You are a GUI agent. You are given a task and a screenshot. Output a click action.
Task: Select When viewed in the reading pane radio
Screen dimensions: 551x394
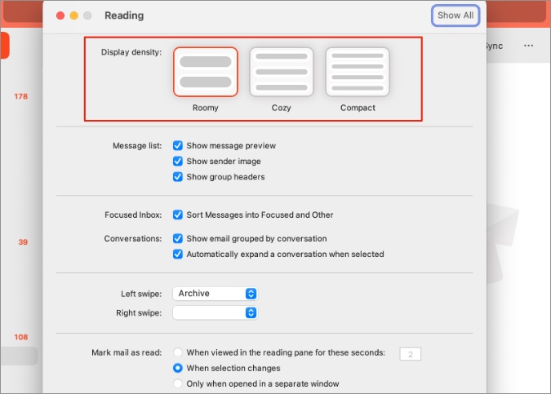(178, 352)
